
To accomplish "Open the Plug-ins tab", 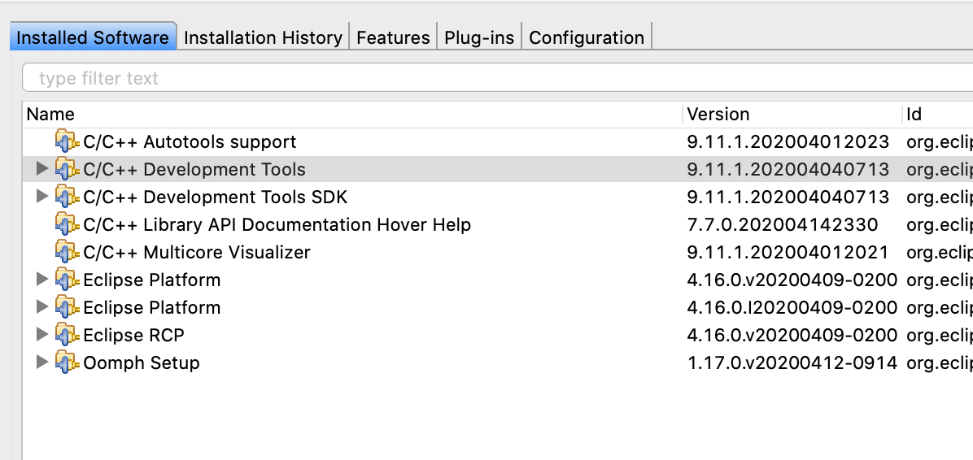I will (x=479, y=37).
